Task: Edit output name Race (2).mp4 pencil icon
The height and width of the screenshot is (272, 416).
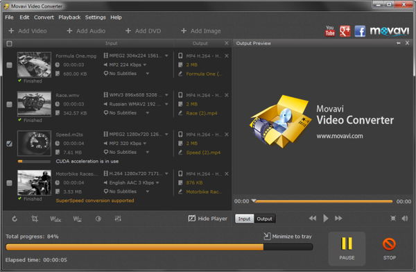Action: 180,113
